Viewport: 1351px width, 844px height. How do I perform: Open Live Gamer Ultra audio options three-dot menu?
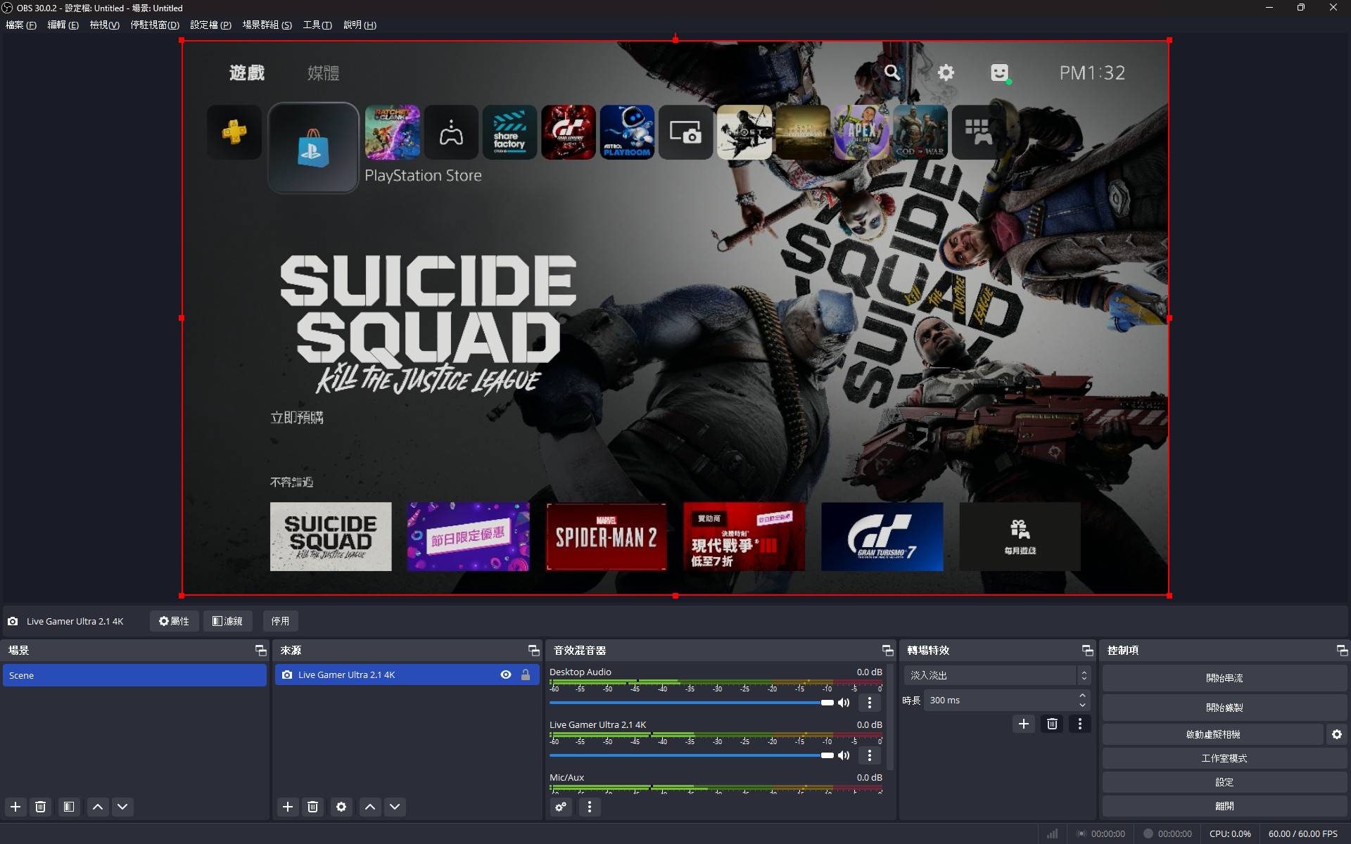tap(870, 755)
